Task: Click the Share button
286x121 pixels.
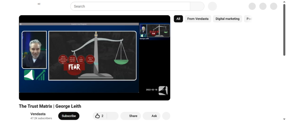Action: point(133,116)
